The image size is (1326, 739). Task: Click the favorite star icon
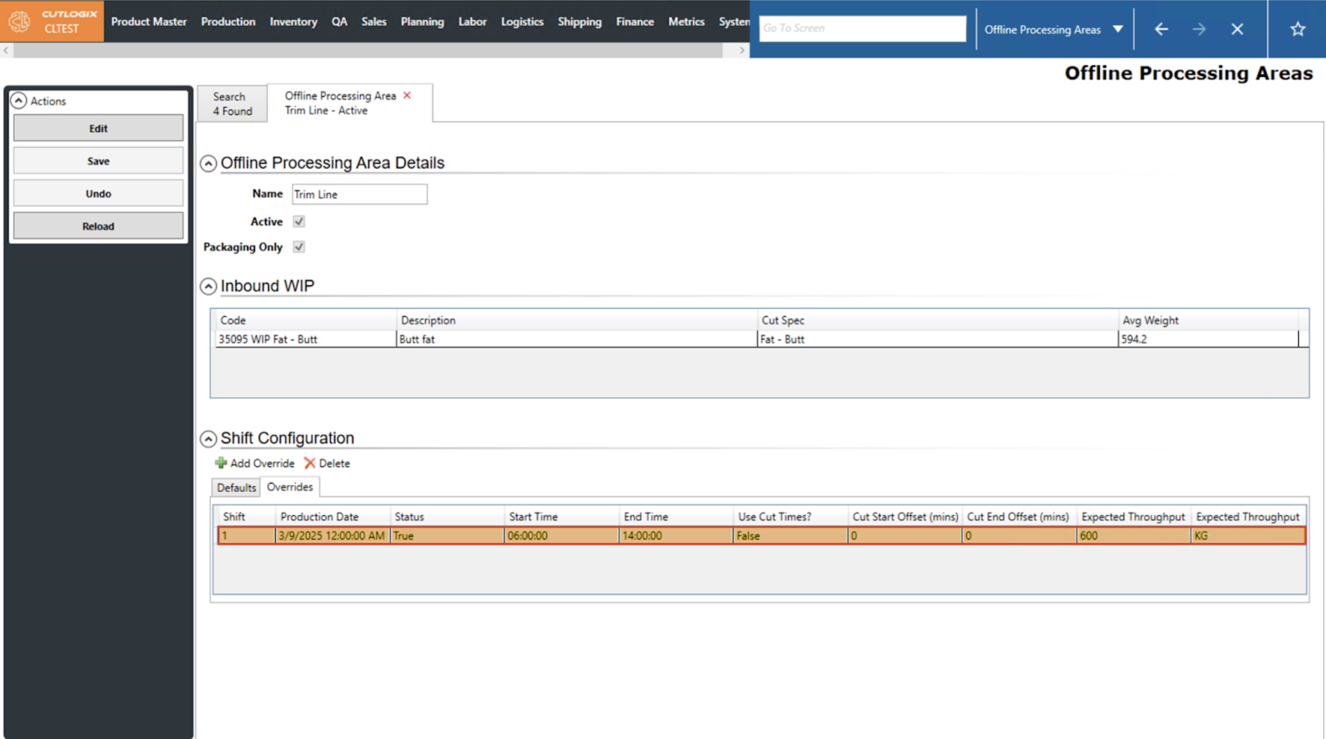(1297, 29)
